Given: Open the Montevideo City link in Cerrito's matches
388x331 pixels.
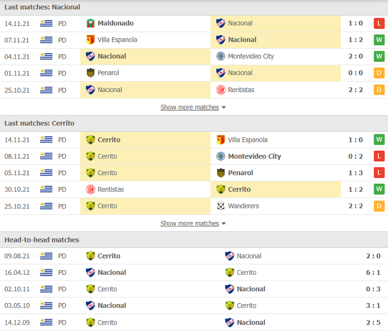Looking at the screenshot, I should coord(254,156).
